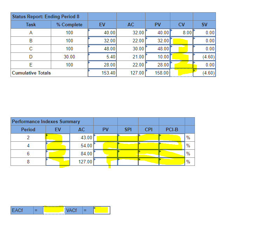Screen dimensions: 272x233
Task: Click the PV field for Period 2
Action: (106, 137)
